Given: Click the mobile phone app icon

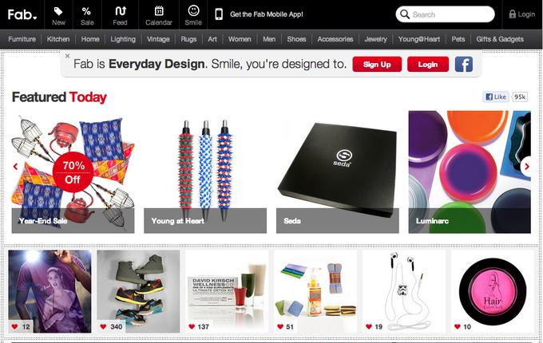Looking at the screenshot, I should pos(219,14).
